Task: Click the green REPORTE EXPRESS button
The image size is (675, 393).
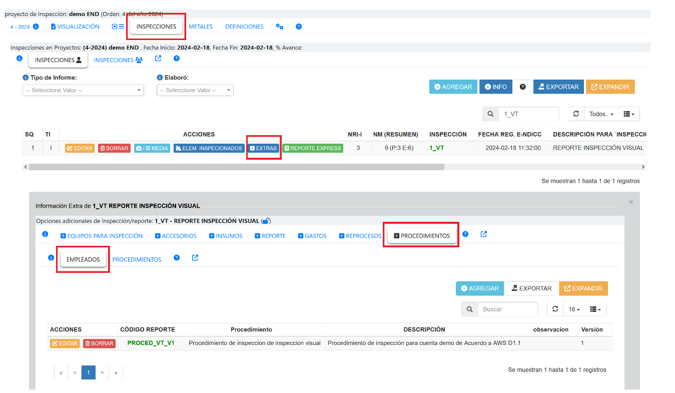Action: pos(313,148)
